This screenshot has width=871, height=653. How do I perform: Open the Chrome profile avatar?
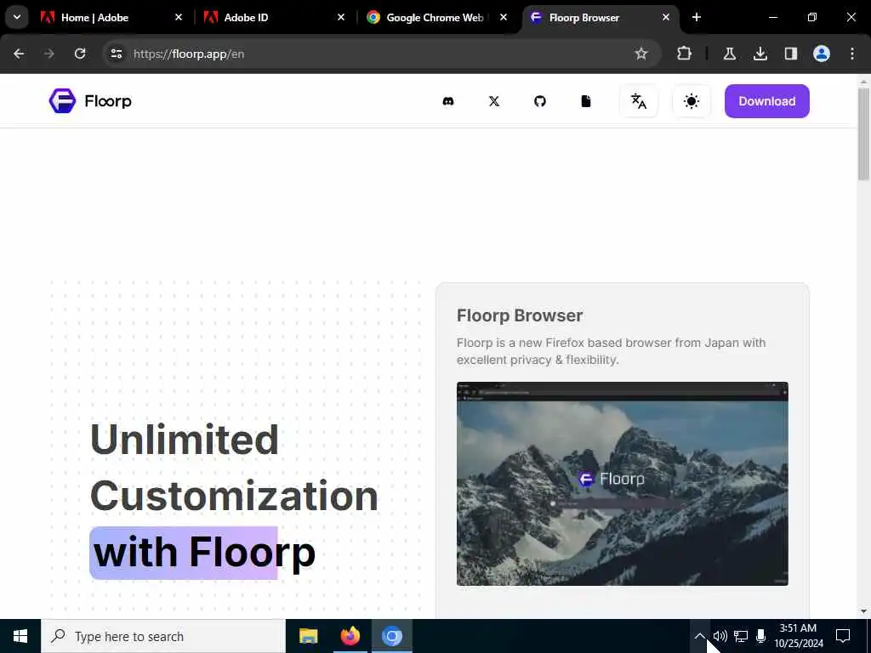(x=822, y=54)
